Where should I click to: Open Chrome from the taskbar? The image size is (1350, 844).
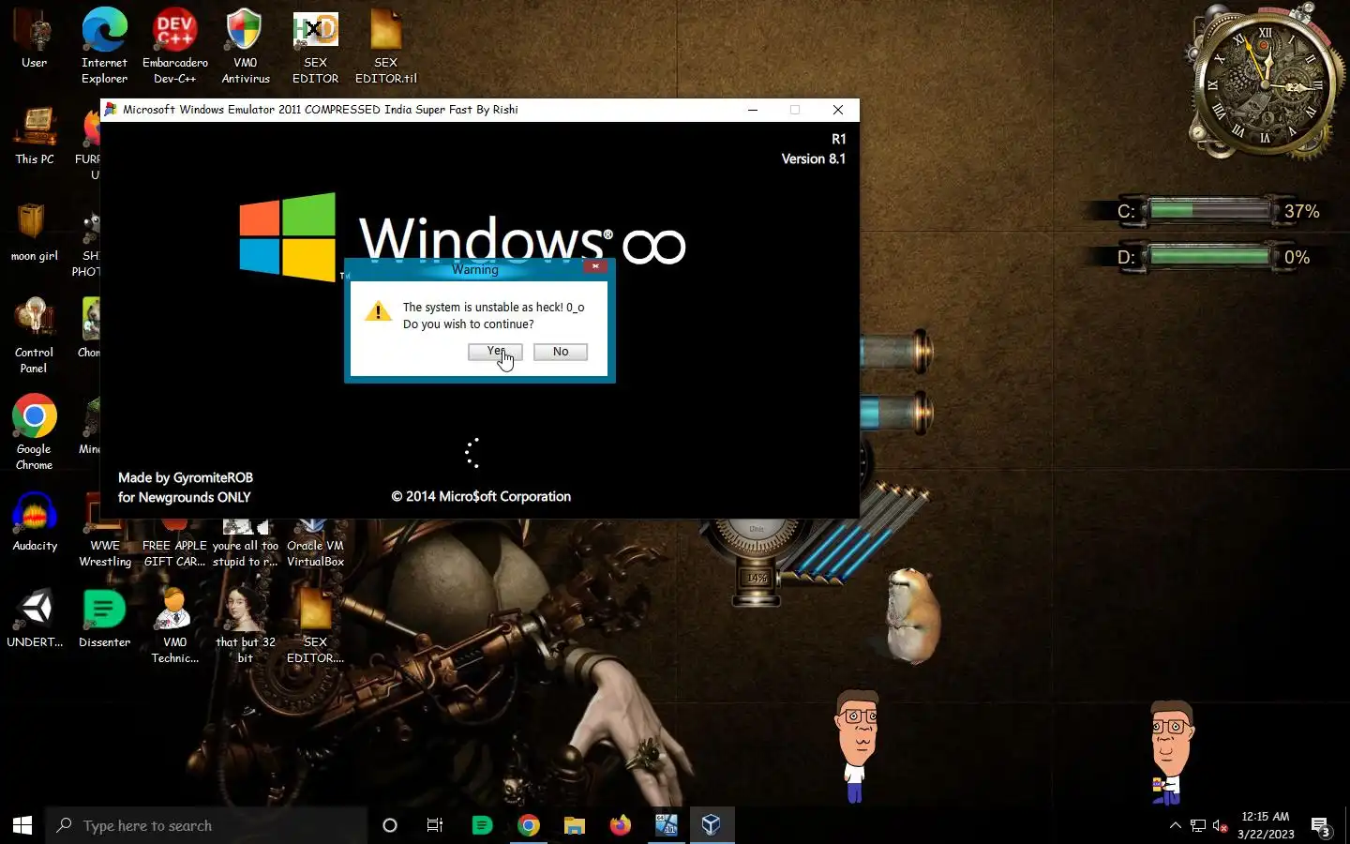point(529,825)
